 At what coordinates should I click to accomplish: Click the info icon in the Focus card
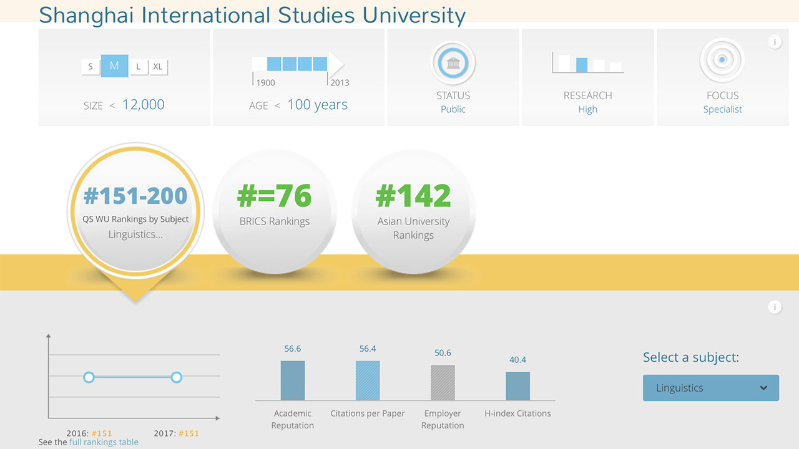click(774, 42)
